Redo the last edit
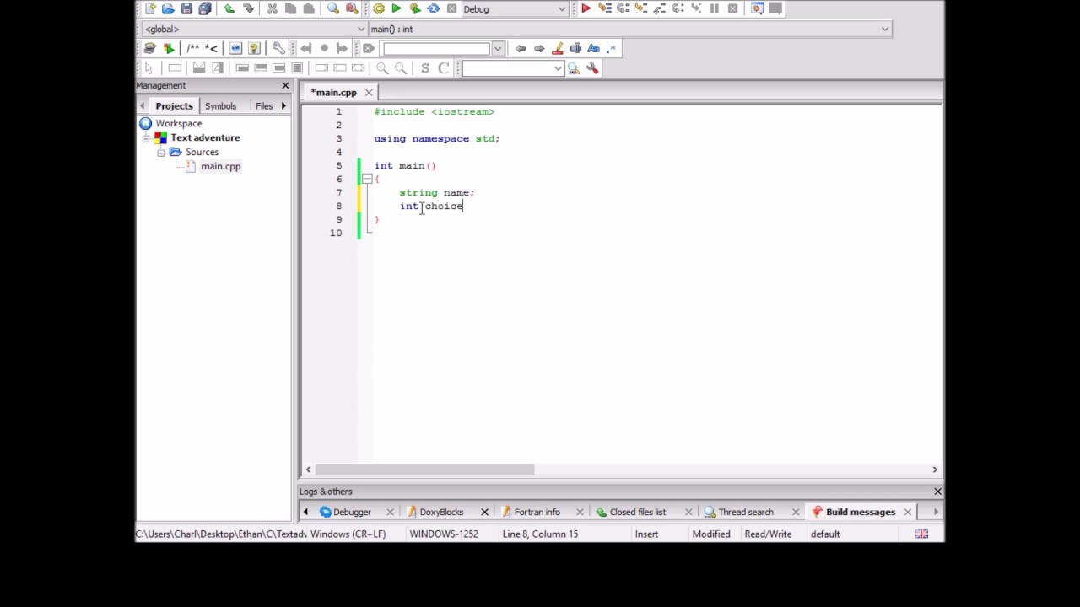This screenshot has width=1080, height=607. [248, 8]
